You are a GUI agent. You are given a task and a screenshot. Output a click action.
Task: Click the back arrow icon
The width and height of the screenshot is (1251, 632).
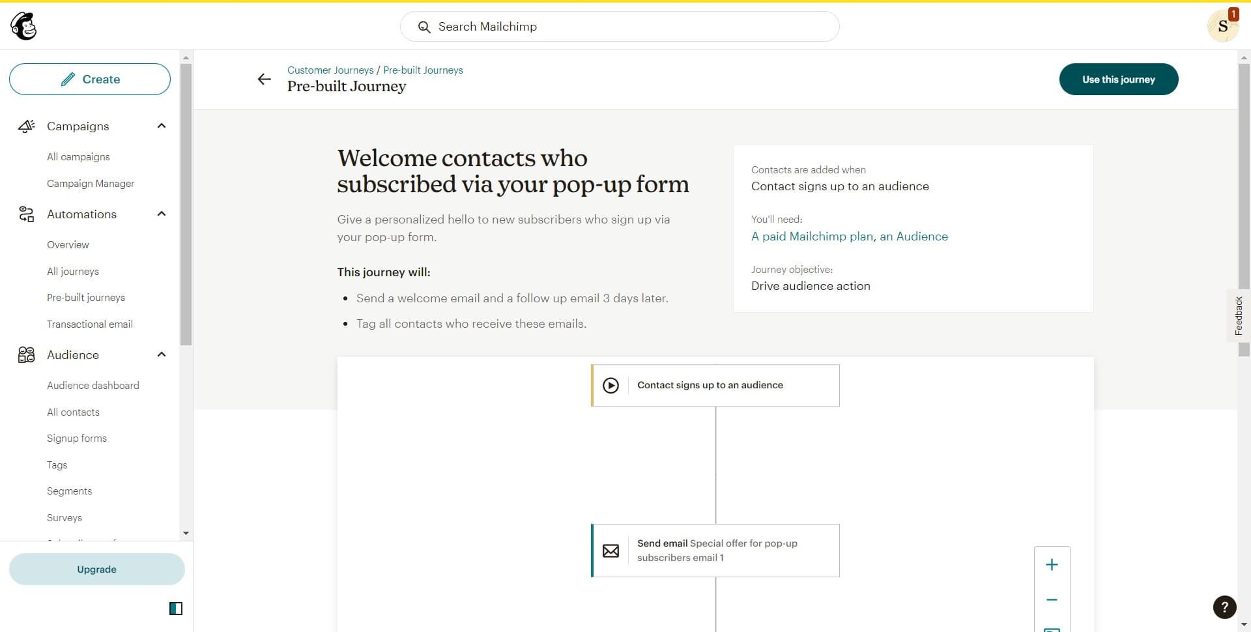264,79
